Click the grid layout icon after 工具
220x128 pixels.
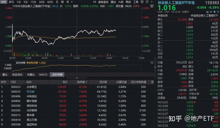[142, 2]
